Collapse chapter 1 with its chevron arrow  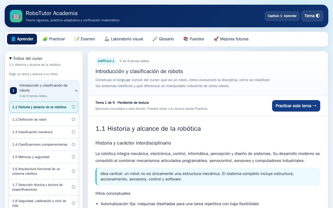76,91
